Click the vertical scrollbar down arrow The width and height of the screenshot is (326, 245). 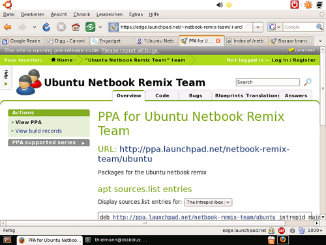point(323,217)
